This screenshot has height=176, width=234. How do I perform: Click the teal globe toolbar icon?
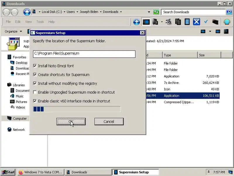tap(227, 22)
